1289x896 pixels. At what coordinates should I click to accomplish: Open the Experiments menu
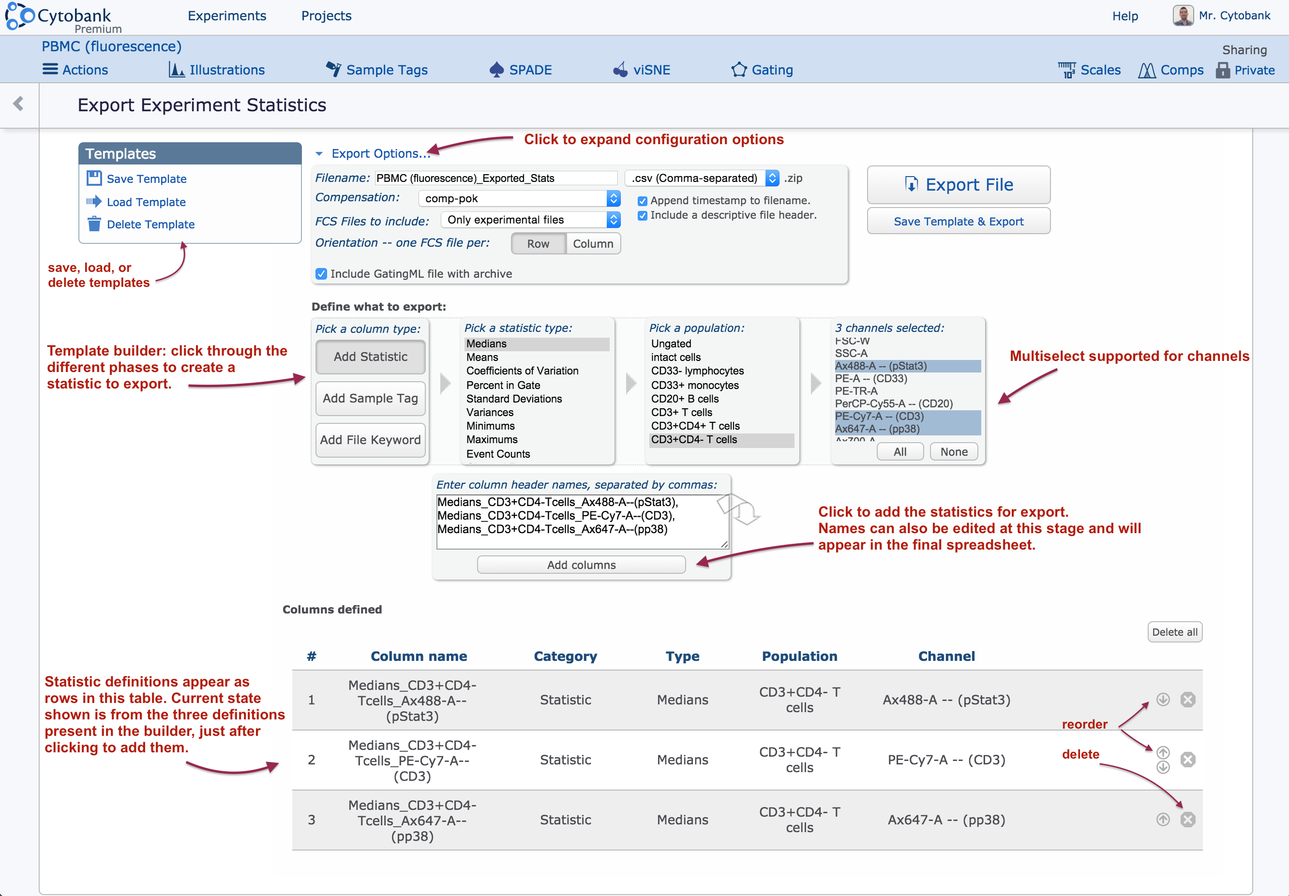tap(227, 15)
